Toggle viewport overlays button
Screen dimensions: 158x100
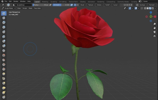click(136, 8)
